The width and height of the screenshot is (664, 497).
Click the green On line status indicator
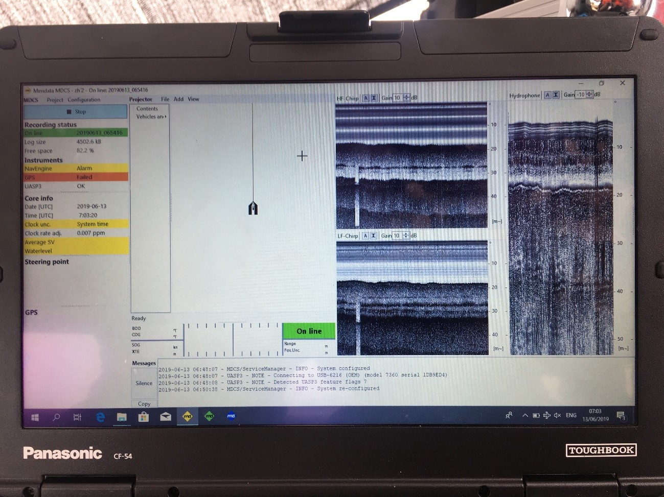[x=309, y=331]
